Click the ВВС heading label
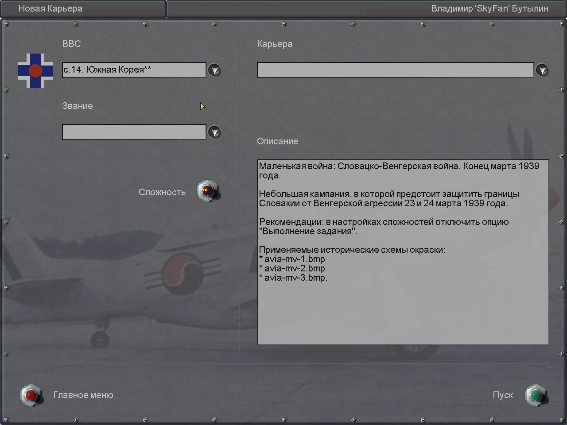The width and height of the screenshot is (567, 425). 71,44
